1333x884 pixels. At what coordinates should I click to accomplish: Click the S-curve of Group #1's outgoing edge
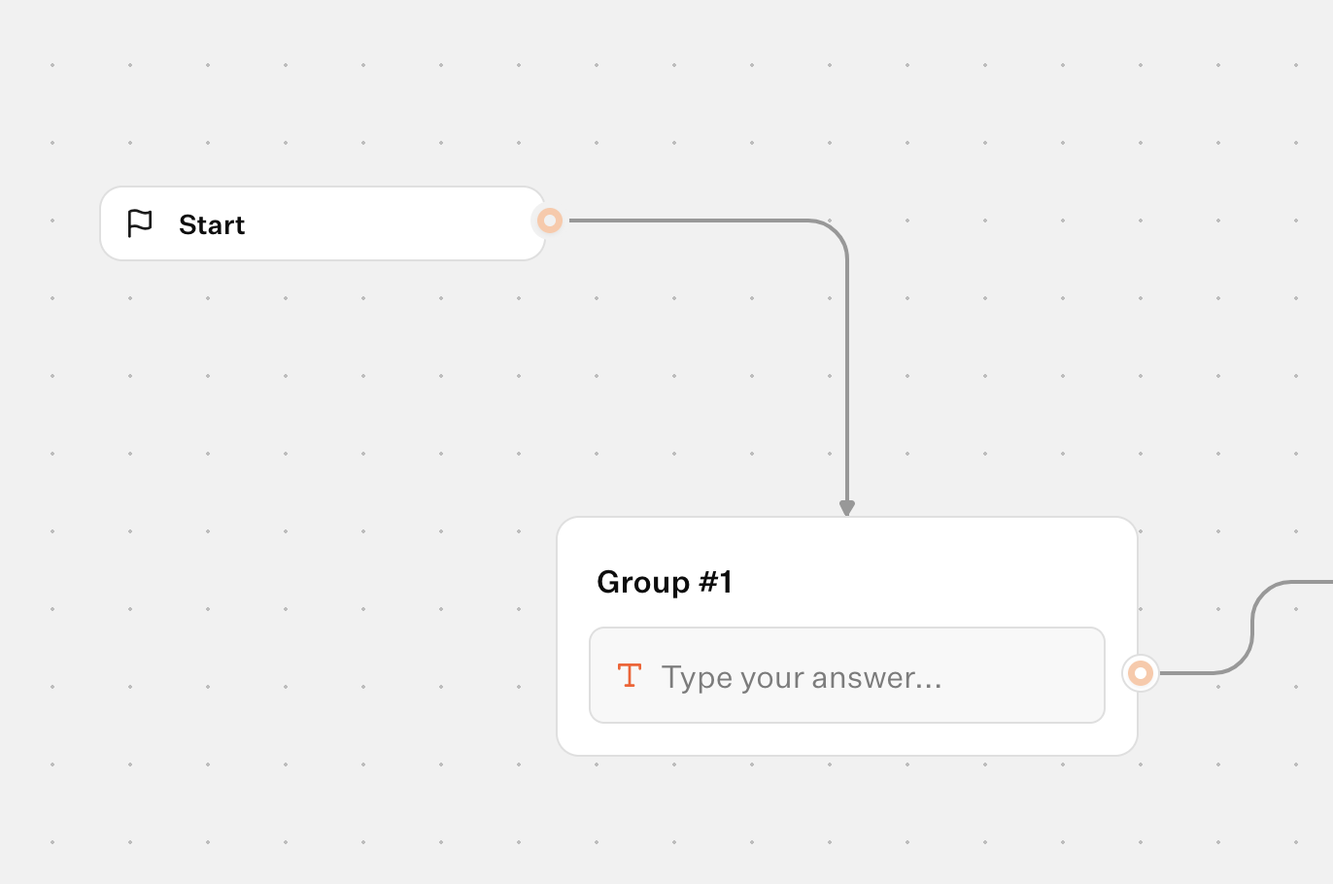coord(1251,629)
